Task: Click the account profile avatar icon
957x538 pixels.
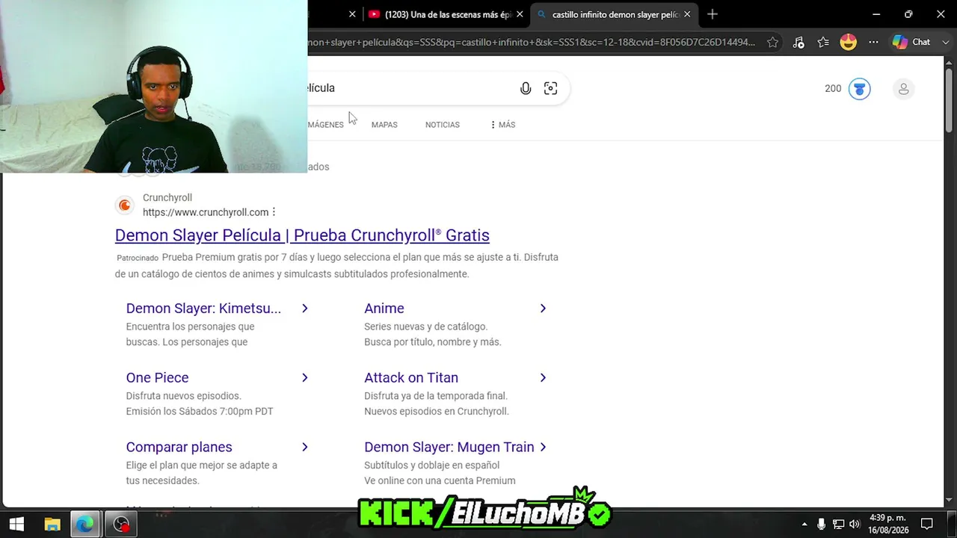Action: (x=903, y=89)
